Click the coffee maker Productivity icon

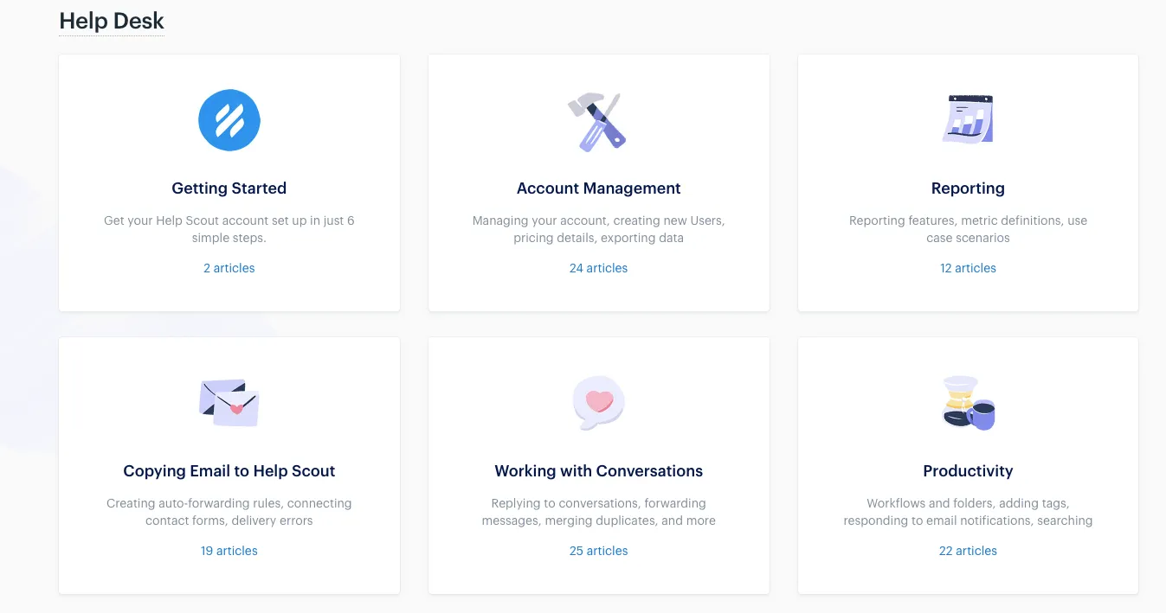pos(968,403)
